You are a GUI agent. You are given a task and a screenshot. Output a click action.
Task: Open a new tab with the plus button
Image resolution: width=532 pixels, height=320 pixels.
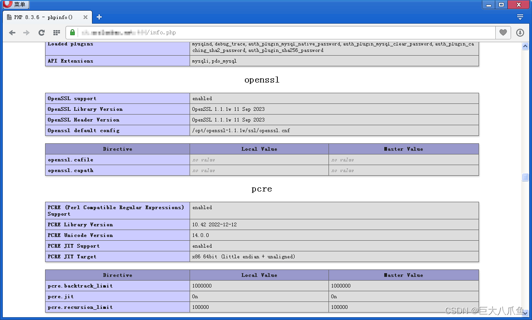(x=99, y=17)
